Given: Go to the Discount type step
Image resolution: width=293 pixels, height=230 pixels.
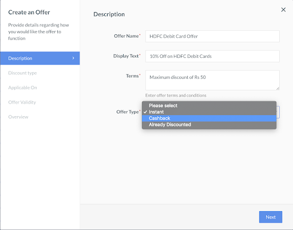Looking at the screenshot, I should [22, 73].
